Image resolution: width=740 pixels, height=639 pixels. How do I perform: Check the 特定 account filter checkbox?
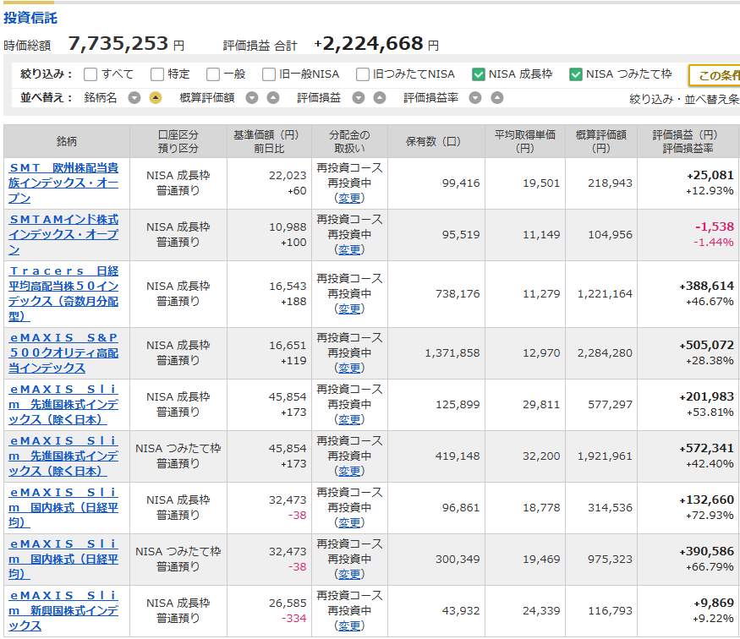click(157, 74)
